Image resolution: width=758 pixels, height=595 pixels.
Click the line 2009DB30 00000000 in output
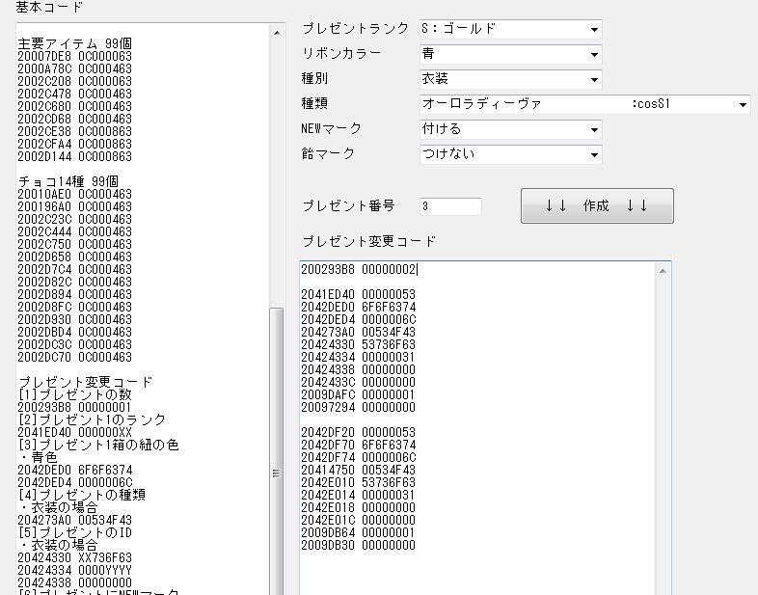pos(358,546)
